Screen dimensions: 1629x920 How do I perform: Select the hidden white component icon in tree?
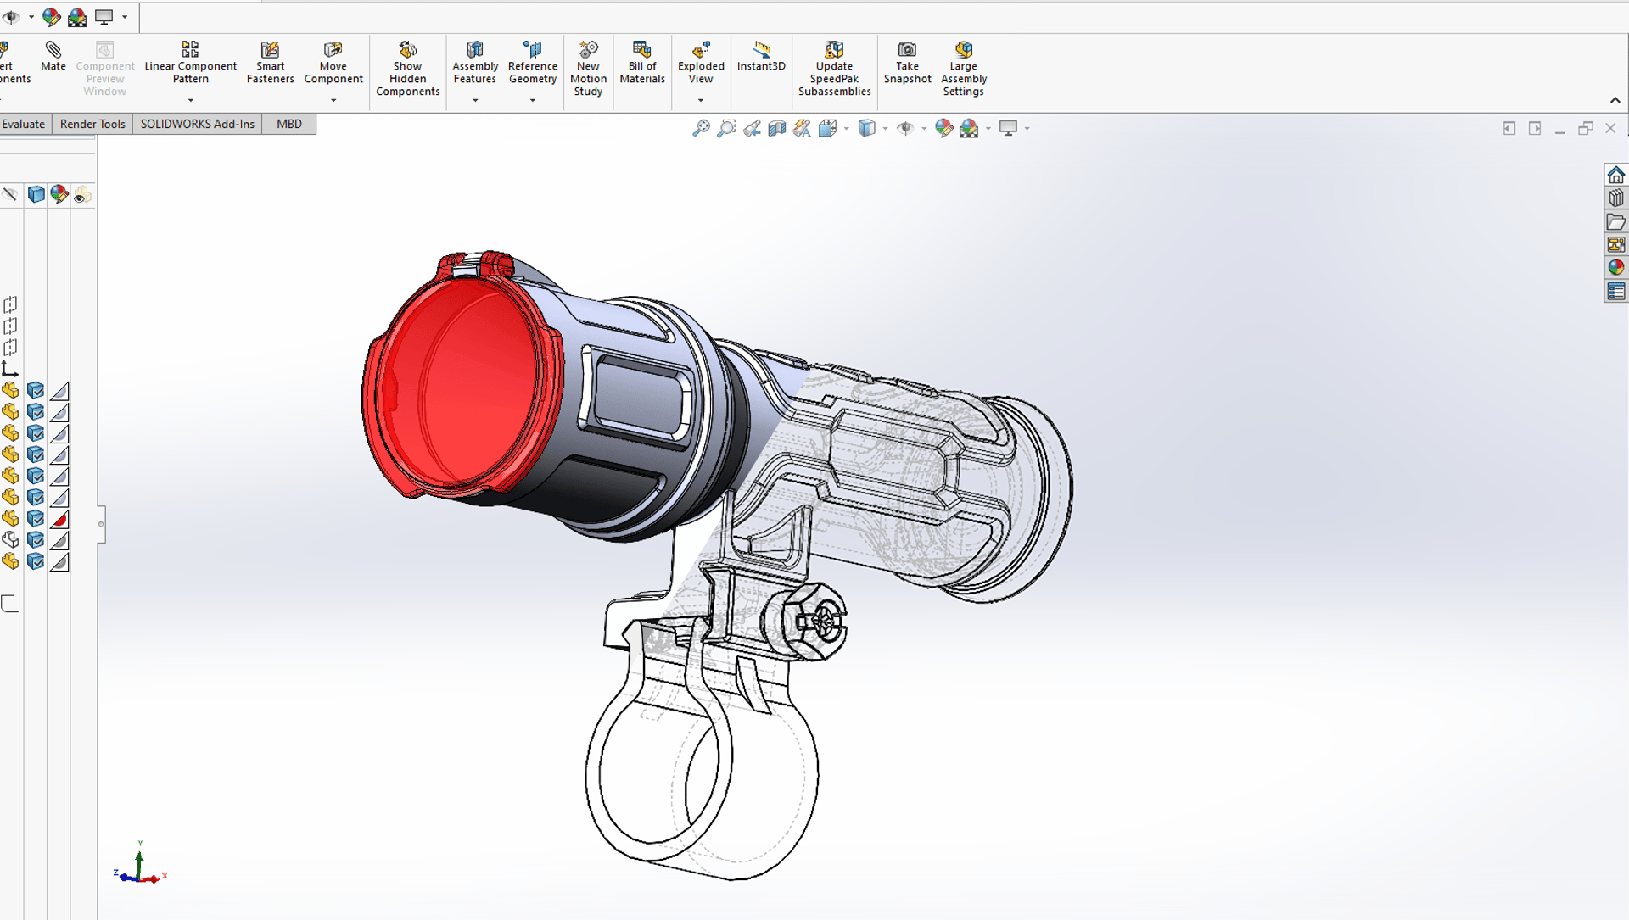pyautogui.click(x=10, y=540)
